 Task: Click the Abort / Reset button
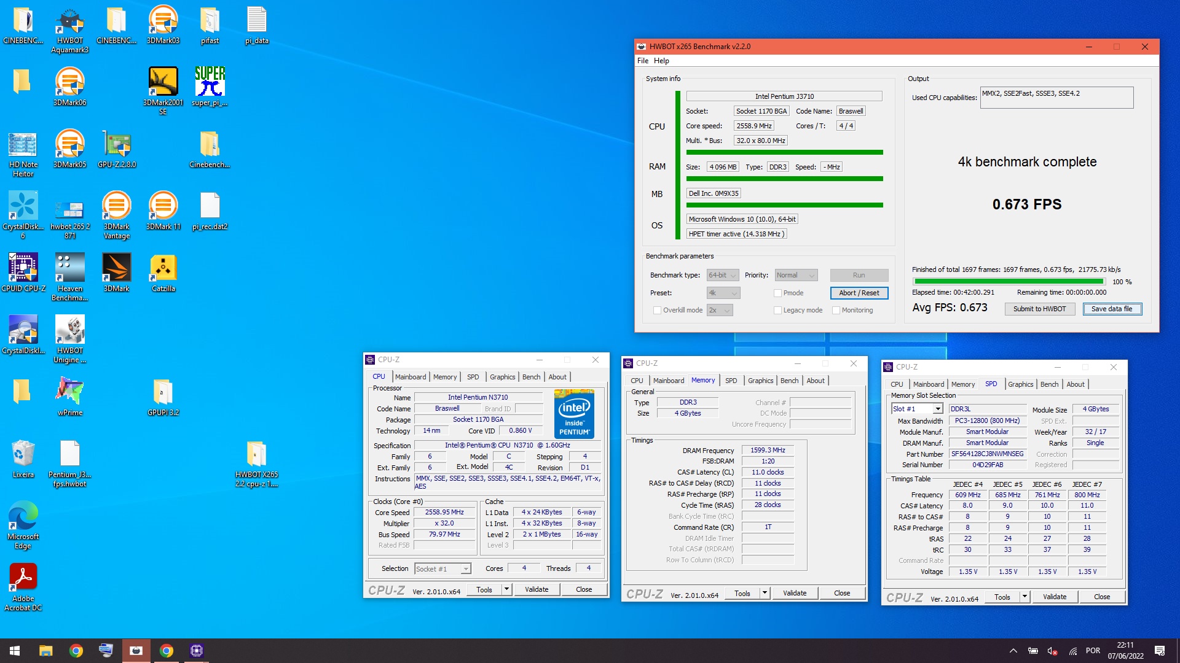tap(859, 293)
